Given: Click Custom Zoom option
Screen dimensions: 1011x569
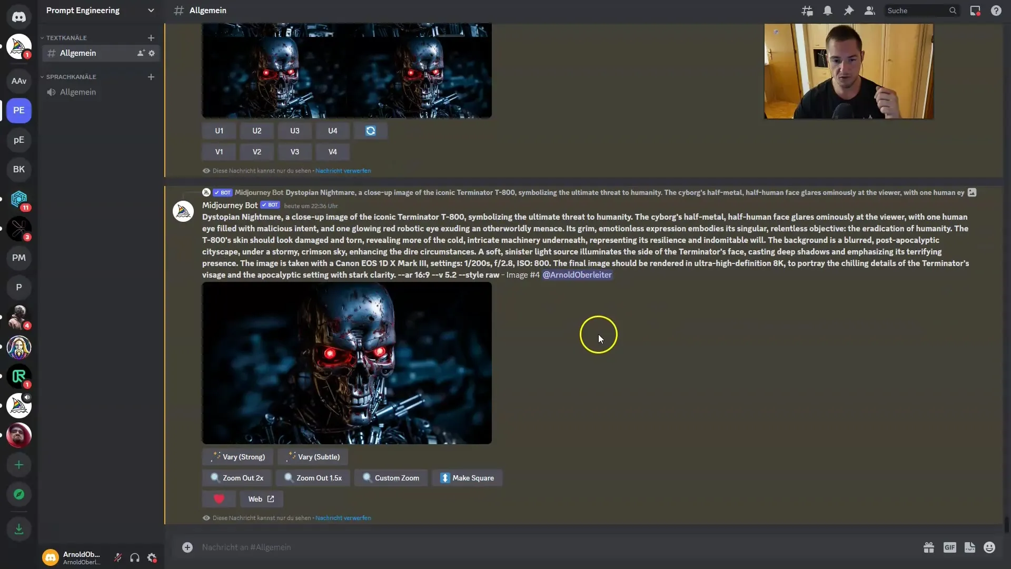Looking at the screenshot, I should click(x=397, y=477).
